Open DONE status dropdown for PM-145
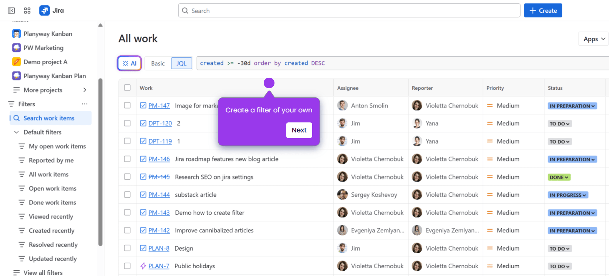The width and height of the screenshot is (609, 276). coord(559,177)
